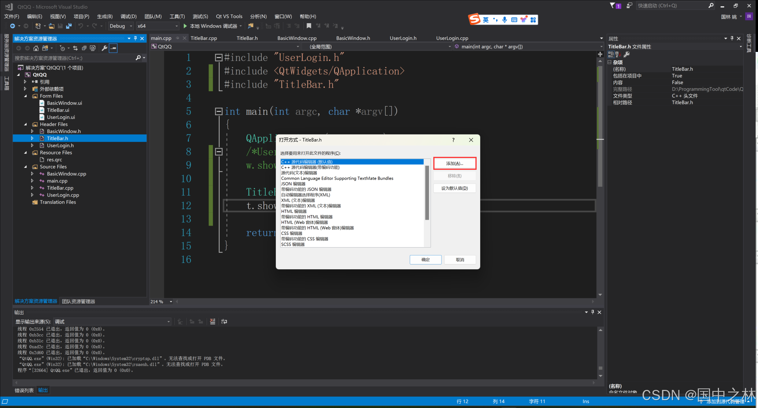
Task: Click 设为默认值(D) button in dialog
Action: (x=455, y=188)
